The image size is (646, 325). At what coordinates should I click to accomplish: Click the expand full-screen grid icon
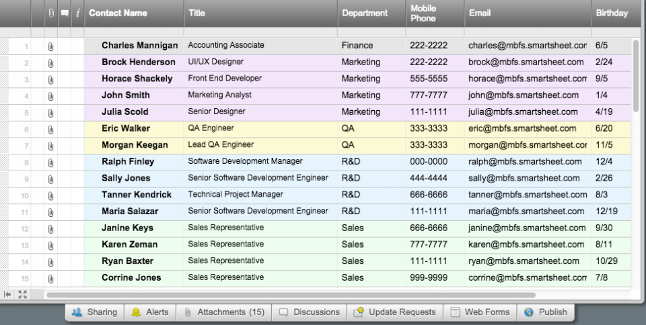pos(23,294)
